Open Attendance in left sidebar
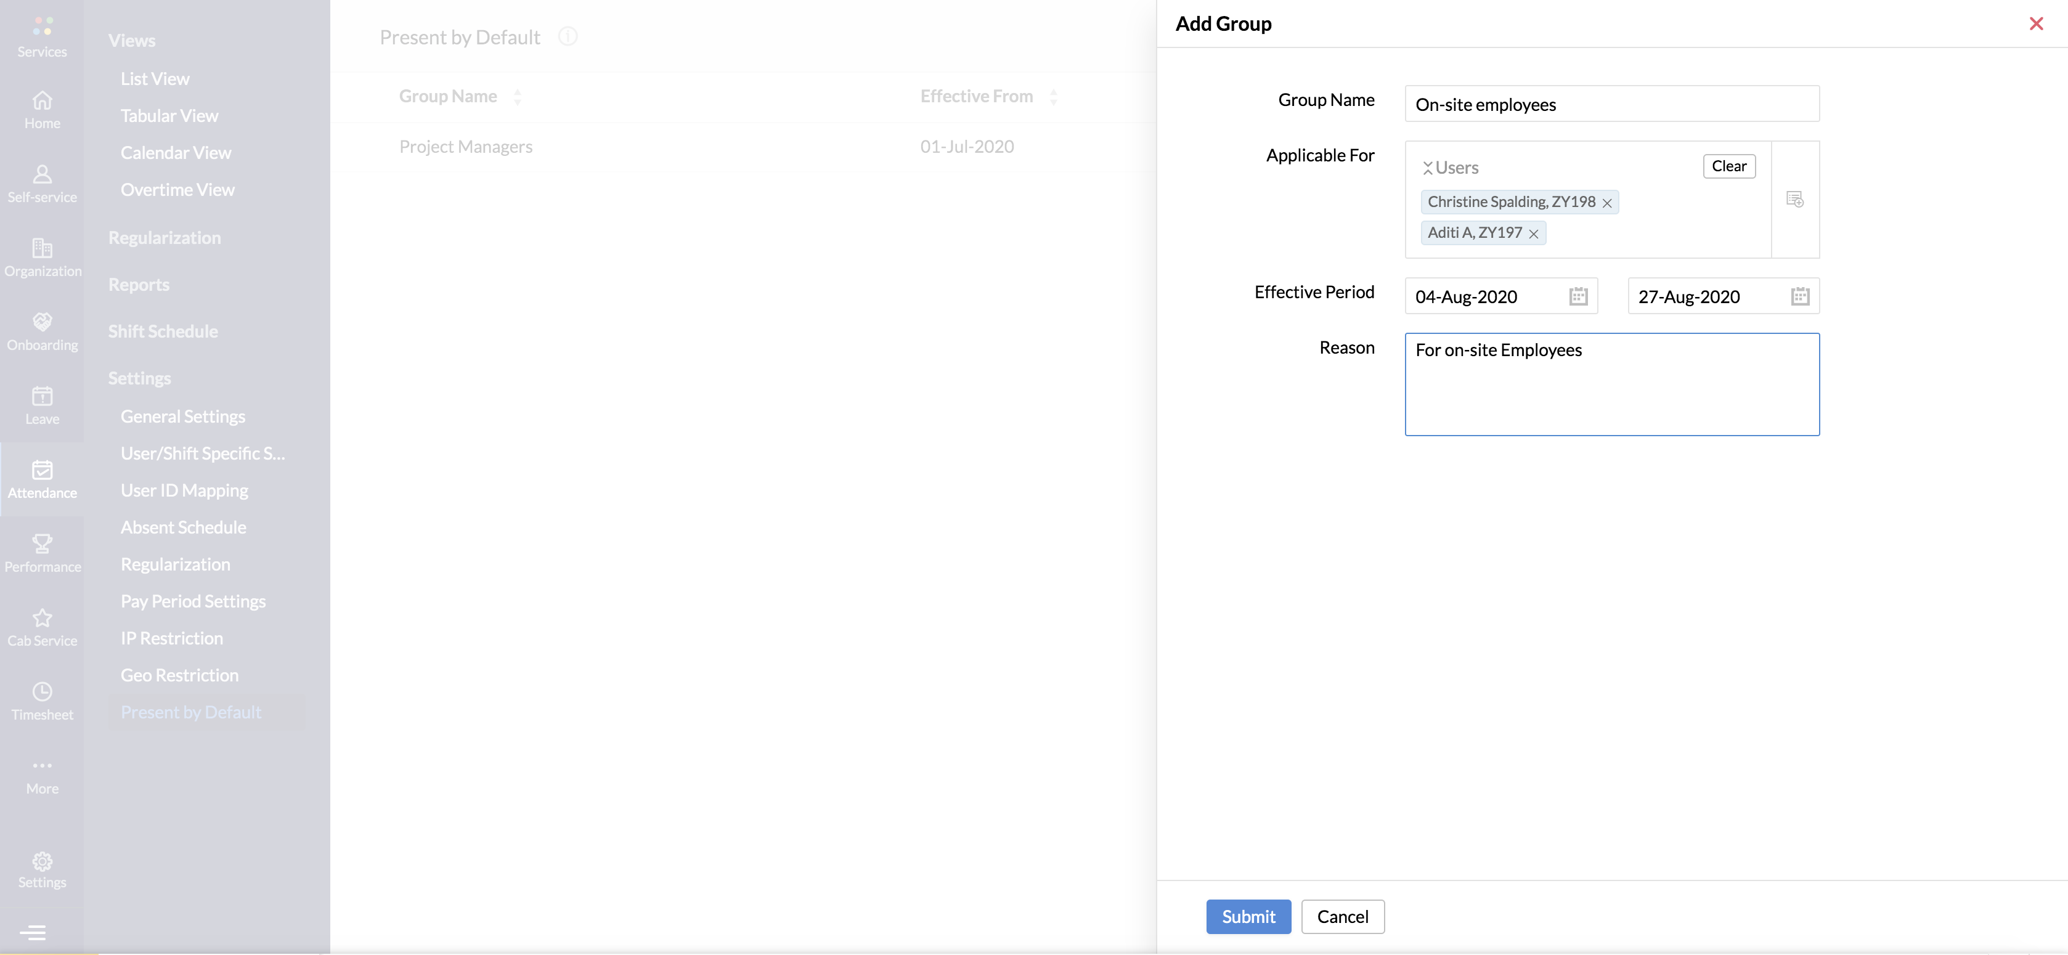2068x955 pixels. click(x=42, y=479)
